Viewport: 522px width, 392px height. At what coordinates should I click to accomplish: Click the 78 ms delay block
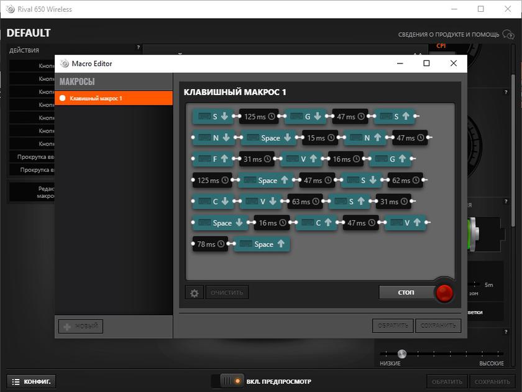[x=210, y=244]
